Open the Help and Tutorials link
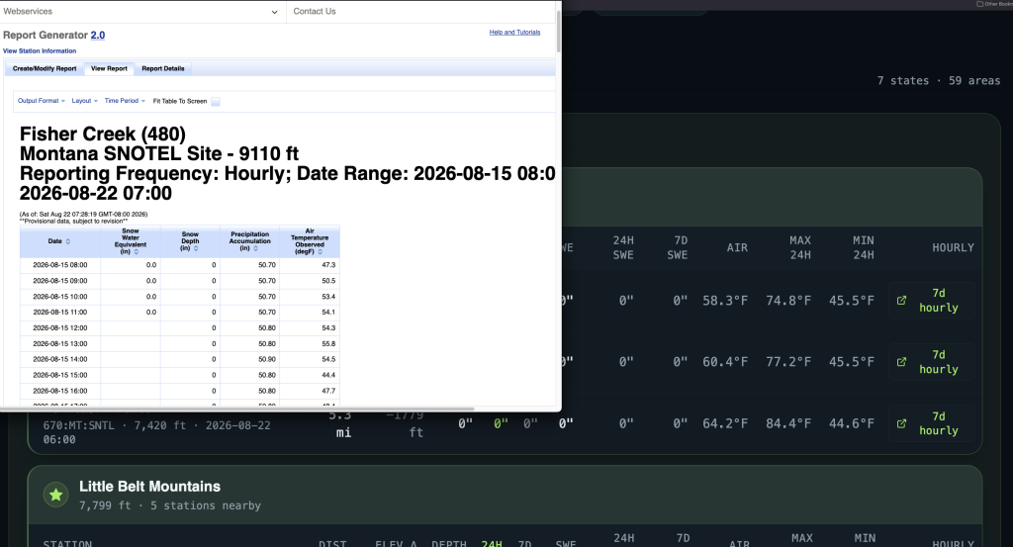The height and width of the screenshot is (547, 1013). click(x=514, y=33)
